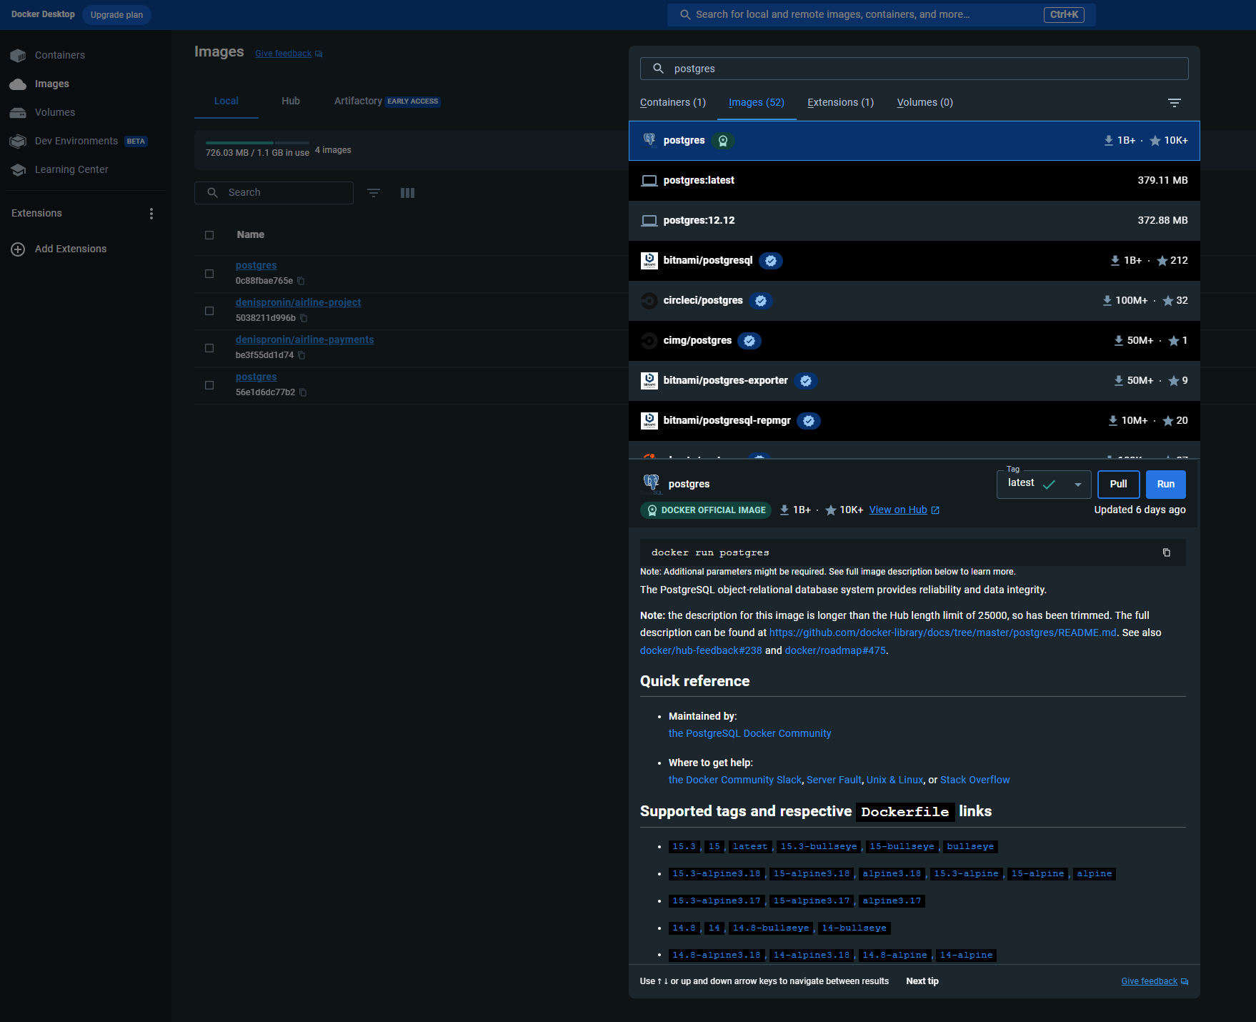Open the Give feedback link beside Images heading
Viewport: 1256px width, 1022px height.
[289, 54]
